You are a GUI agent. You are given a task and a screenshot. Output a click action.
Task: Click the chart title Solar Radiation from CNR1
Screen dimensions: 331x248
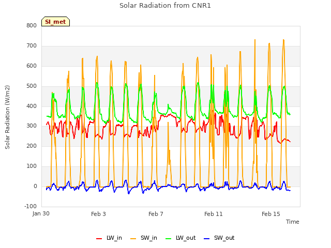click(x=165, y=6)
